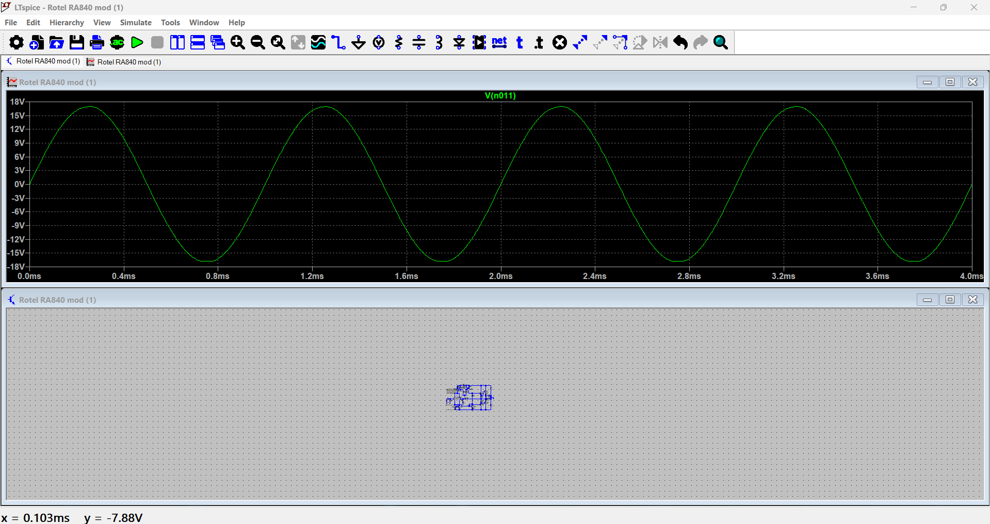Viewport: 990px width, 524px height.
Task: Click the greyed Rotate tool icon
Action: tap(640, 42)
